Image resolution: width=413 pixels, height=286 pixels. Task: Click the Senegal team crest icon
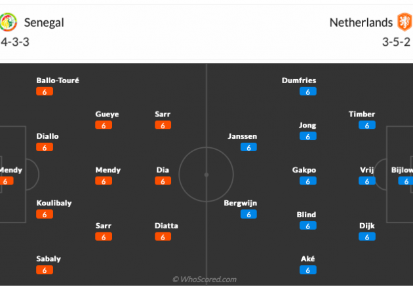click(x=8, y=22)
